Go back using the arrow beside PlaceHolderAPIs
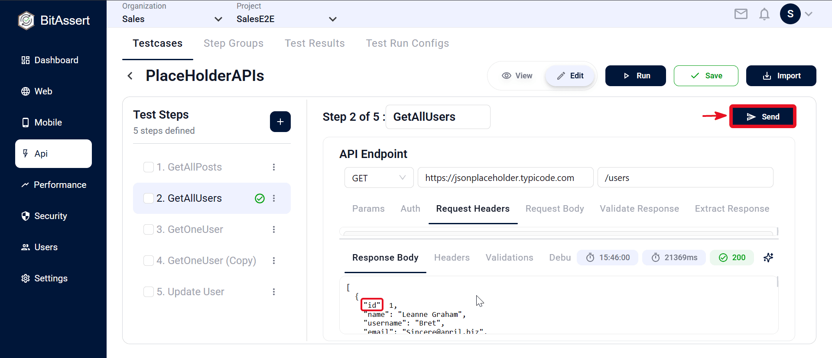The image size is (832, 358). coord(130,76)
